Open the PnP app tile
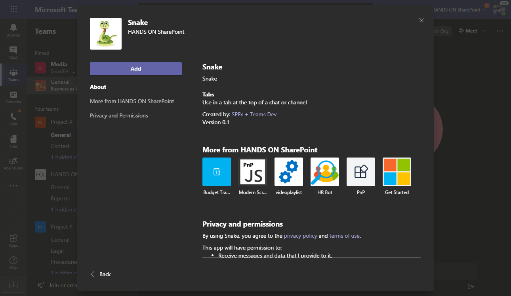Viewport: 511px width, 296px height. (x=361, y=172)
